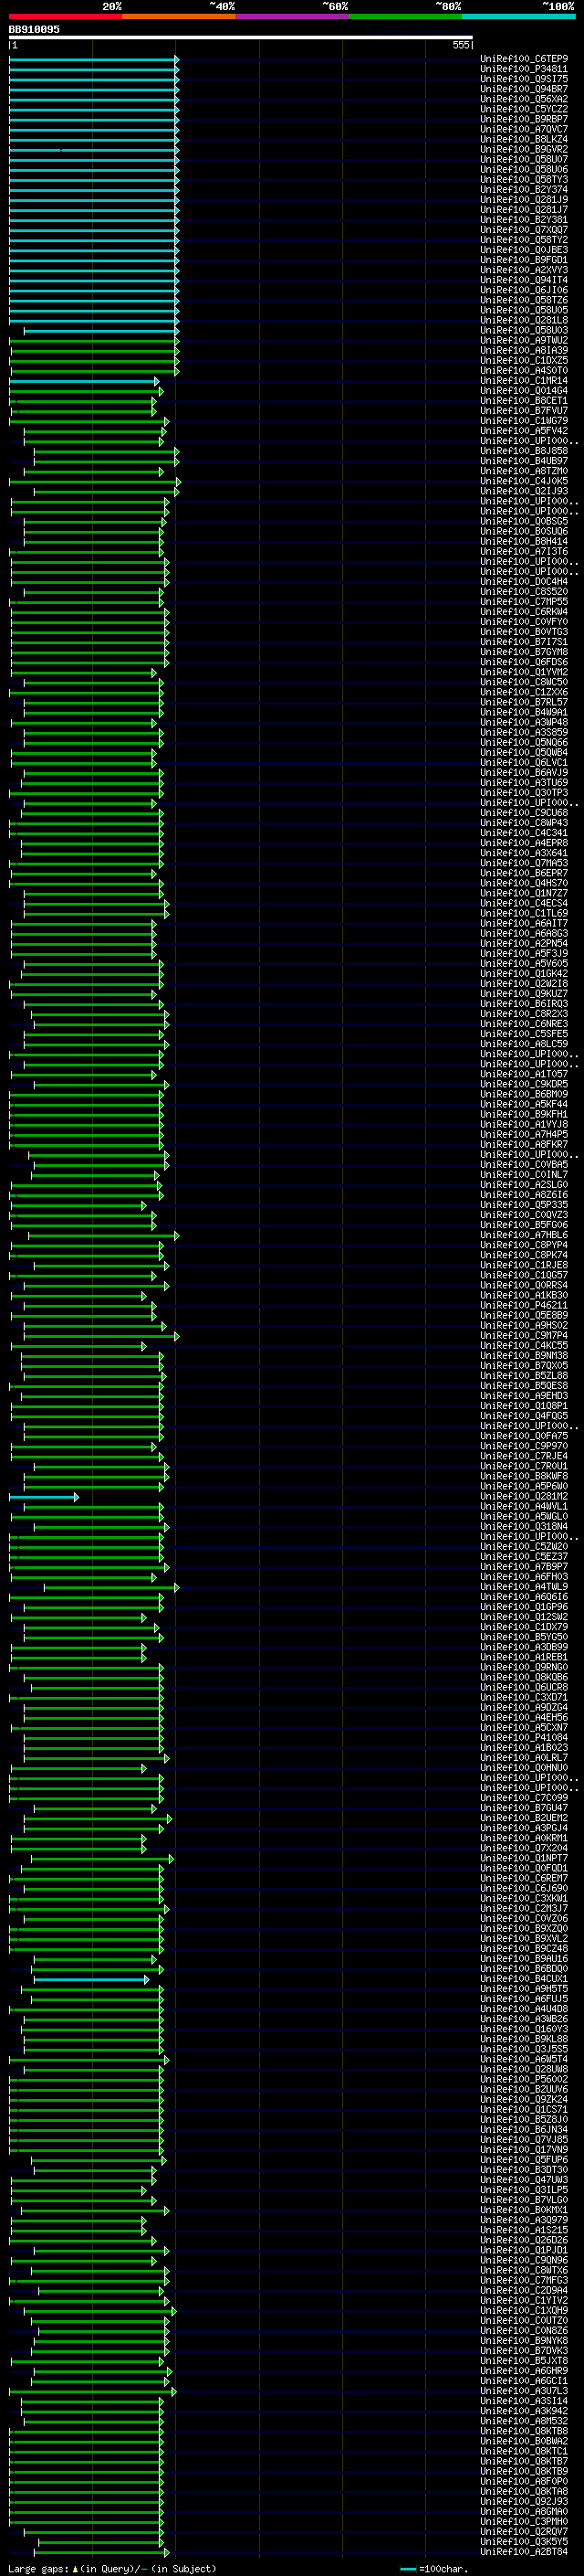584x2576 pixels.
Task: Click the green alignment bar for UniRef100_A9TWU2
Action: [94, 340]
